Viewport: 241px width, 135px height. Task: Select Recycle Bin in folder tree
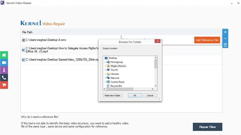[x=116, y=86]
